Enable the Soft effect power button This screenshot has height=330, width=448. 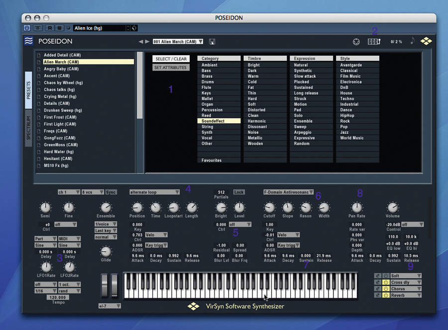point(385,276)
